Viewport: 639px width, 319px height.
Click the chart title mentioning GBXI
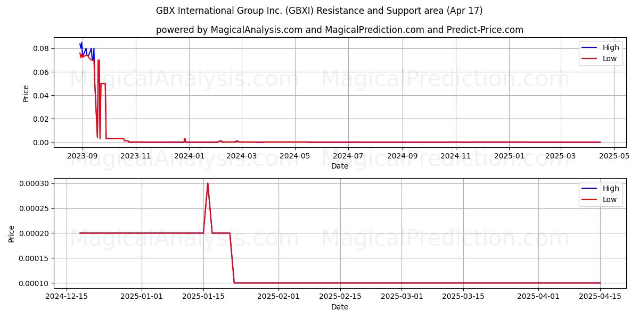click(319, 11)
